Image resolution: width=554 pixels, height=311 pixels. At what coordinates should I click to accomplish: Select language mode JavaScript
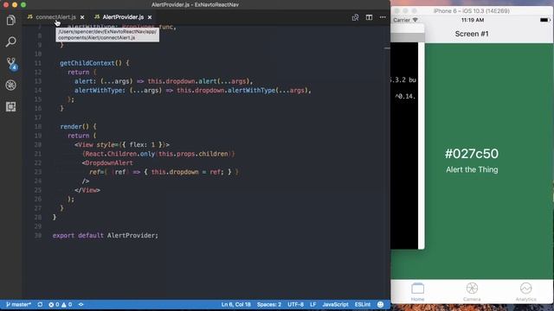pos(335,305)
